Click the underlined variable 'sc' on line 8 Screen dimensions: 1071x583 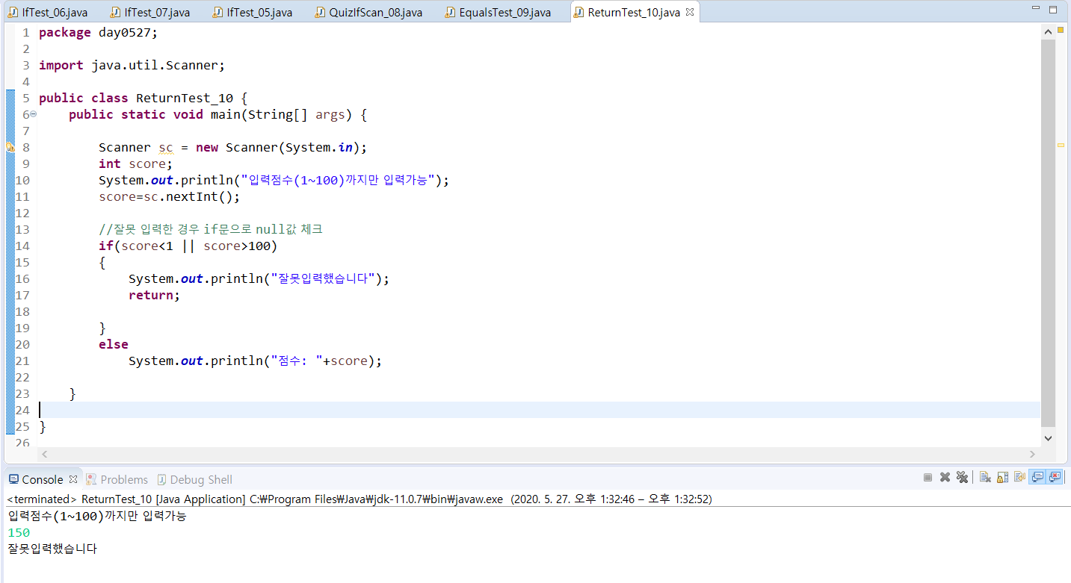coord(166,148)
